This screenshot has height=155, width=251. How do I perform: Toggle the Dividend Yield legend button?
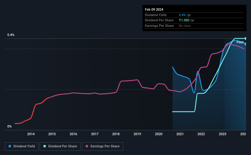point(22,146)
